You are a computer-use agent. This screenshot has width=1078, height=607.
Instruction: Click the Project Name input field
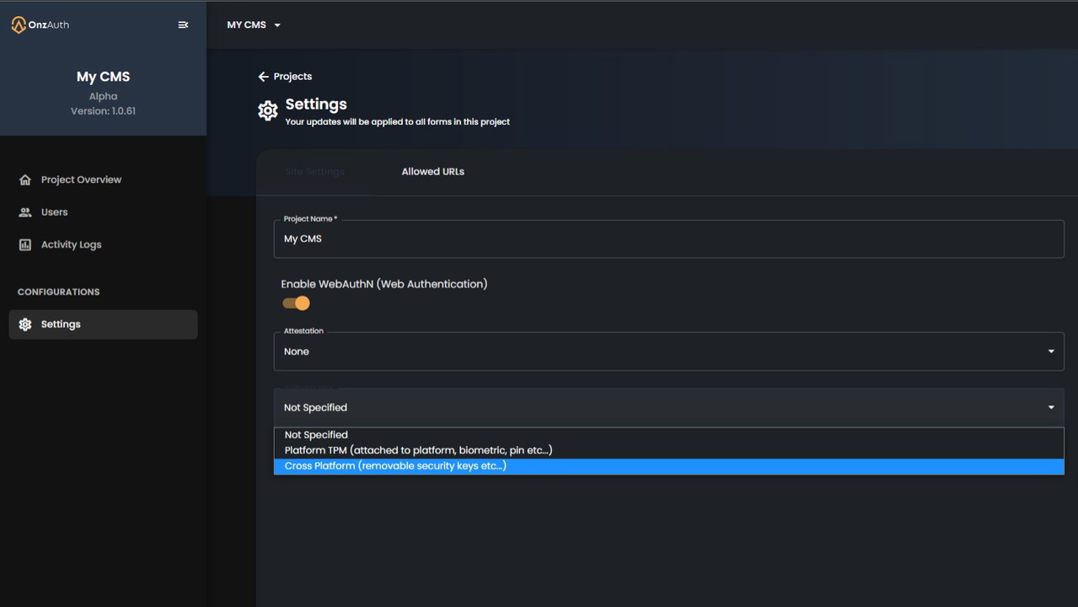[x=669, y=239]
